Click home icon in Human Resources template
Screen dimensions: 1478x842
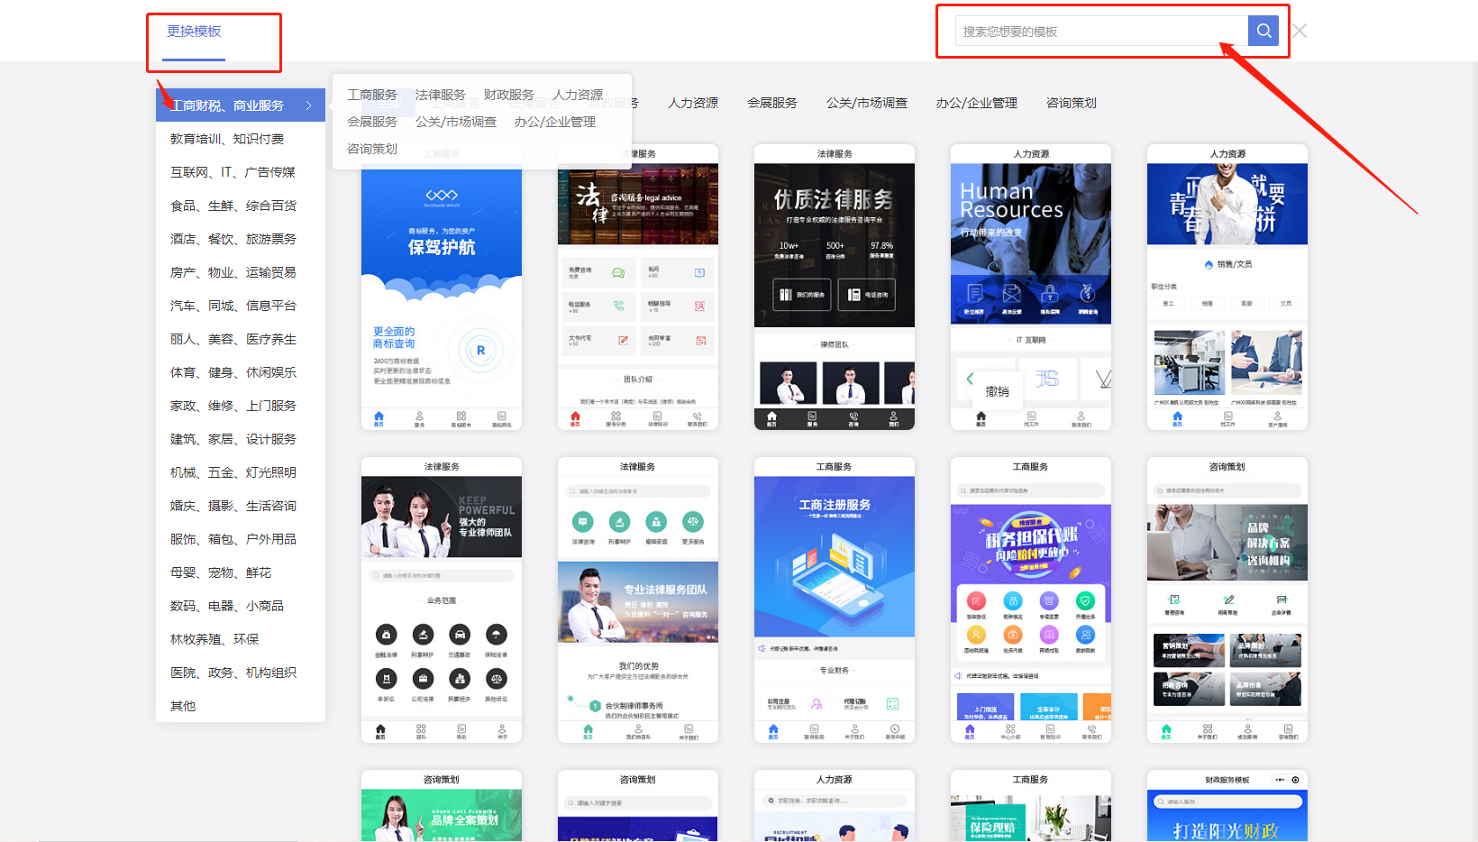[x=981, y=418]
